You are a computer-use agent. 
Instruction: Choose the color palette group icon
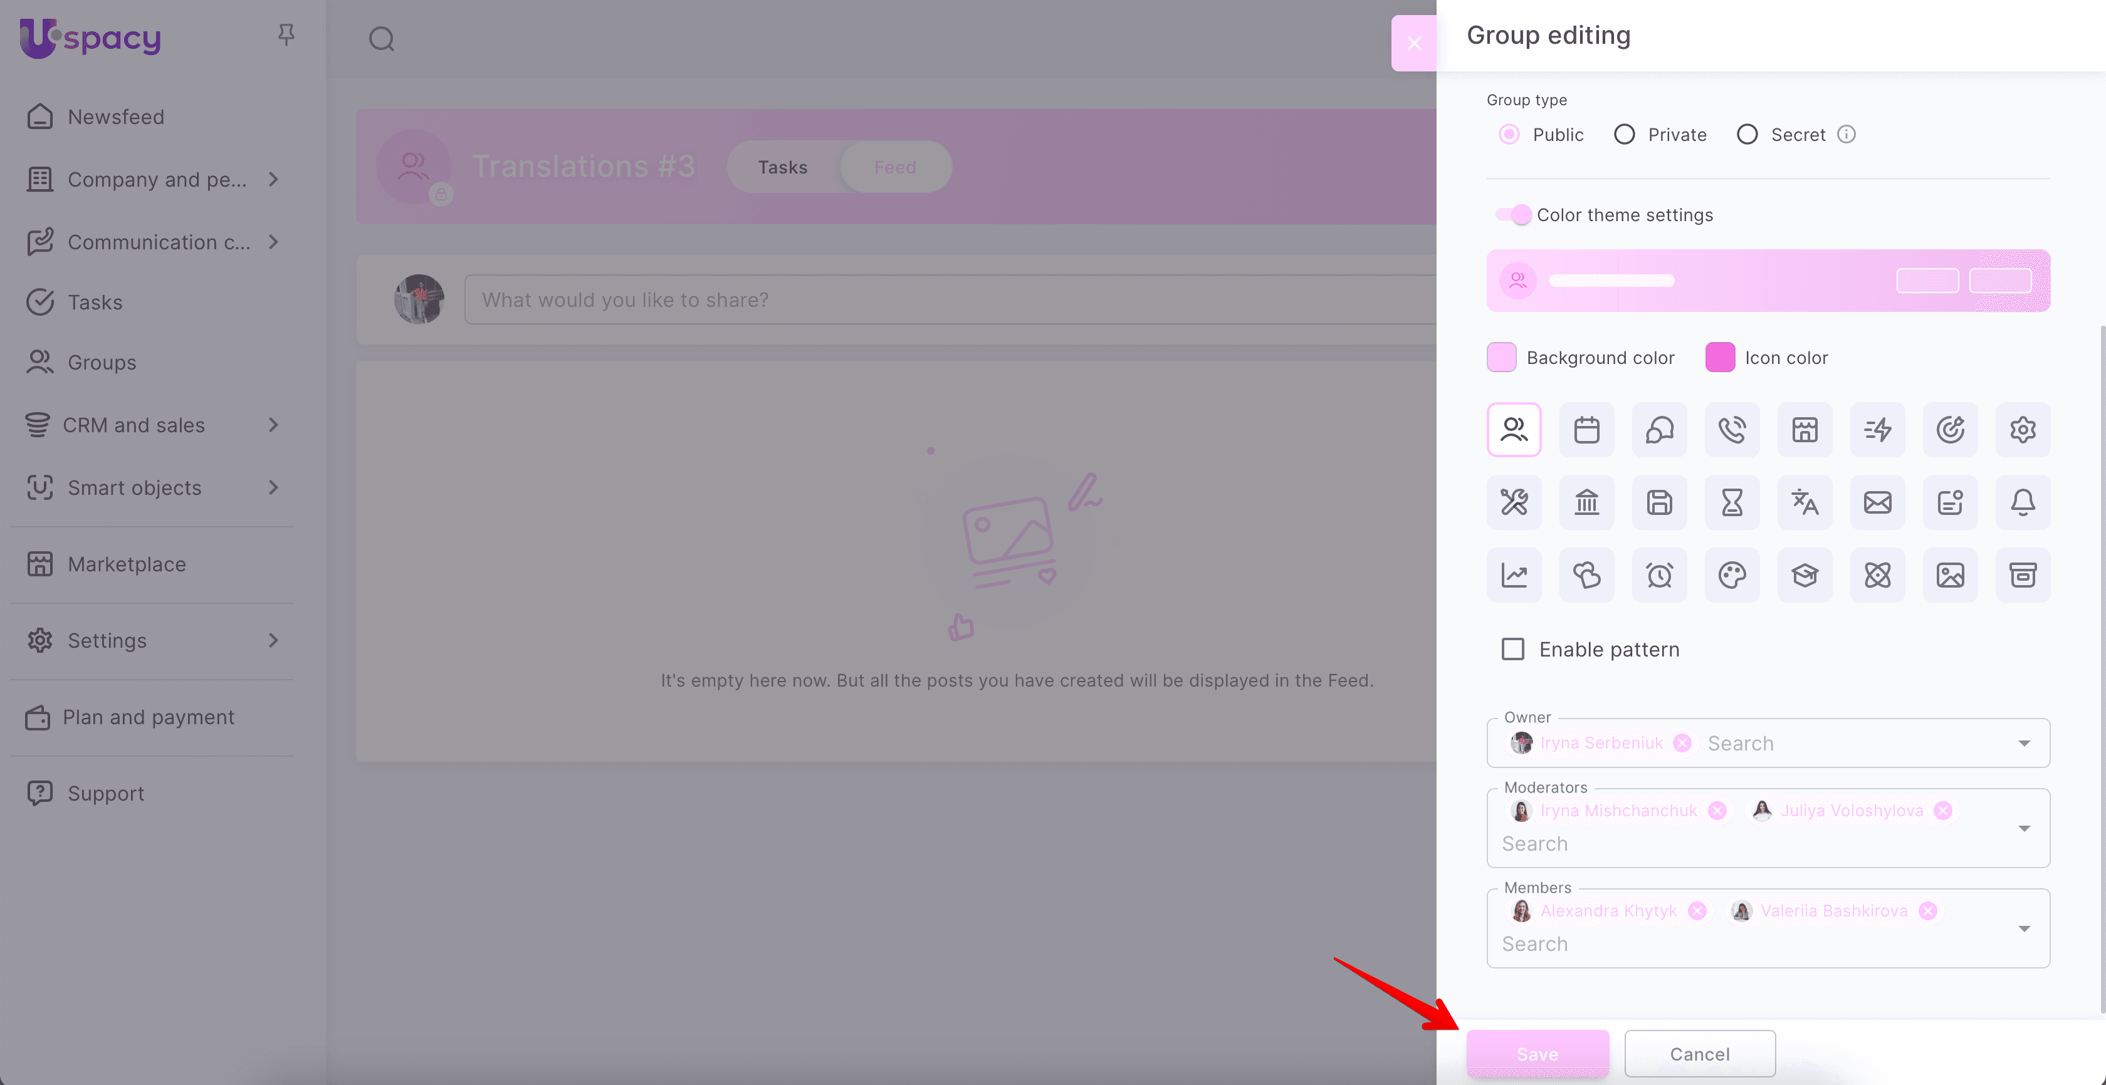[1732, 575]
